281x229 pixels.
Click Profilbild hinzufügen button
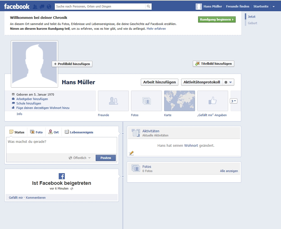[x=72, y=64]
